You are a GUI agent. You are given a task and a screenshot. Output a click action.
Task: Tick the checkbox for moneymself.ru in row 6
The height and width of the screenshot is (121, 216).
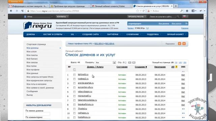pyautogui.click(x=74, y=96)
